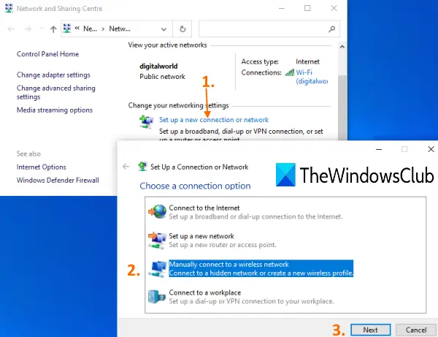Select Connect to the Internet option

pos(255,212)
